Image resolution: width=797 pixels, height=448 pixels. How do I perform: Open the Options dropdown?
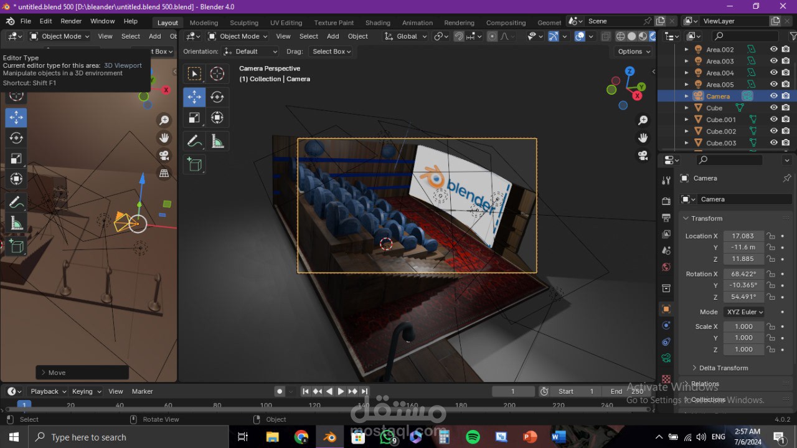[x=633, y=52]
